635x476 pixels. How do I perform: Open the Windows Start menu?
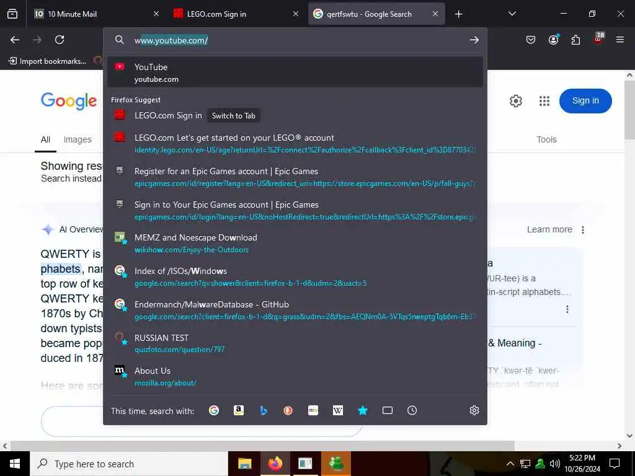(15, 464)
